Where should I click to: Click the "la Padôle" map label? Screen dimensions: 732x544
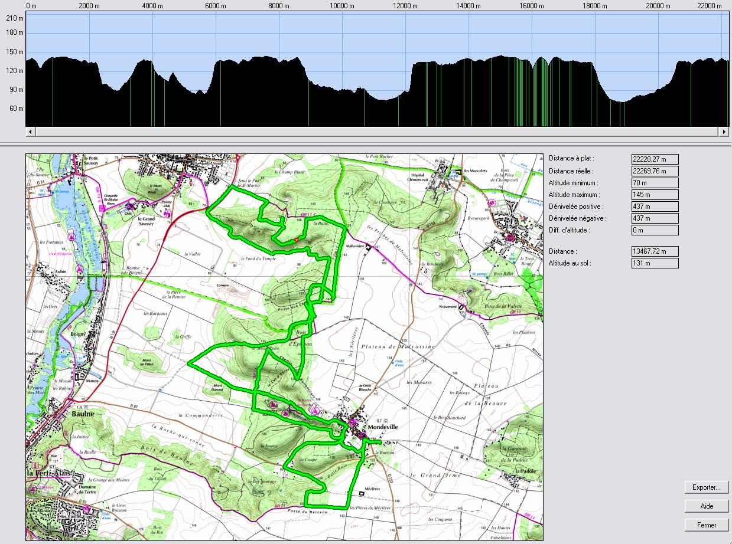[525, 471]
